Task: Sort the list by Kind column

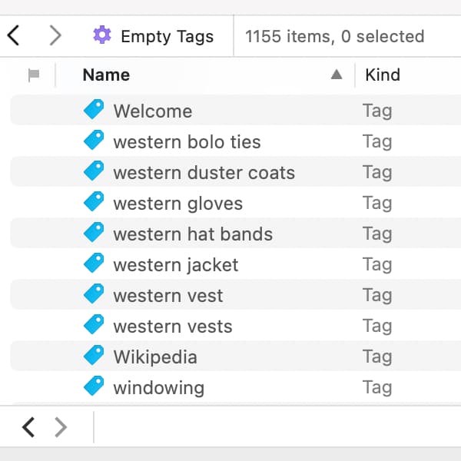Action: [x=383, y=75]
